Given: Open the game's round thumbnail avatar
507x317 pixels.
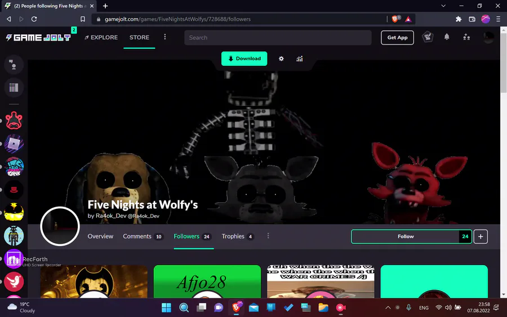Looking at the screenshot, I should coord(60,226).
